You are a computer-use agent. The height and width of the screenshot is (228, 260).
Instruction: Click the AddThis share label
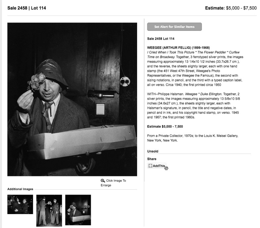[159, 166]
